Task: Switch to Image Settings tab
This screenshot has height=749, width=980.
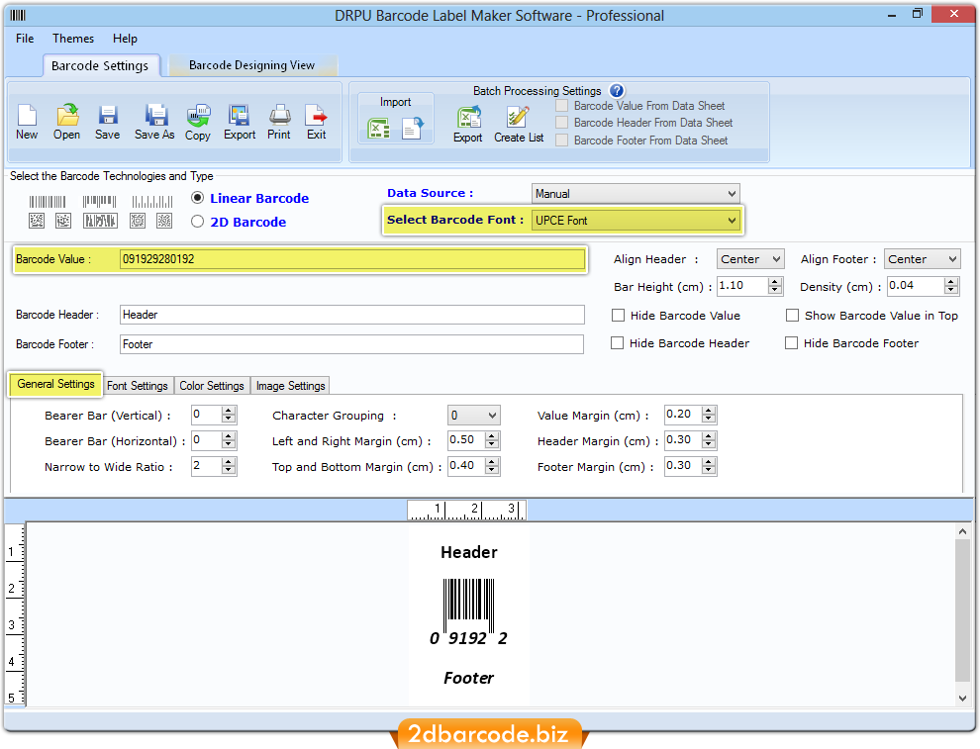Action: [x=291, y=386]
